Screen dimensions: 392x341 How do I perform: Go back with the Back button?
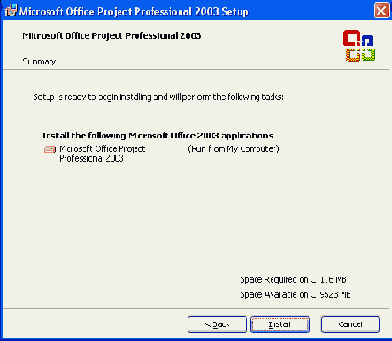click(217, 324)
